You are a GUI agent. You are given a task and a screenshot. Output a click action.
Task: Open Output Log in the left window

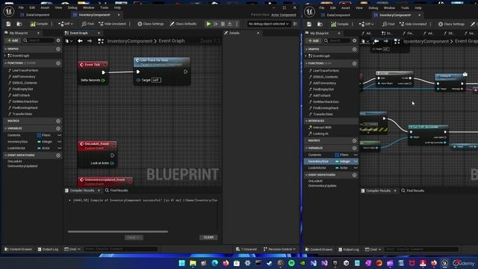[48, 249]
